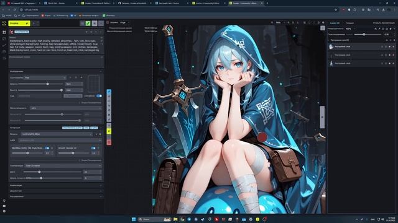Viewport: 398px width, 223px height.
Task: Toggle the random seed switch
Action: click(x=99, y=96)
